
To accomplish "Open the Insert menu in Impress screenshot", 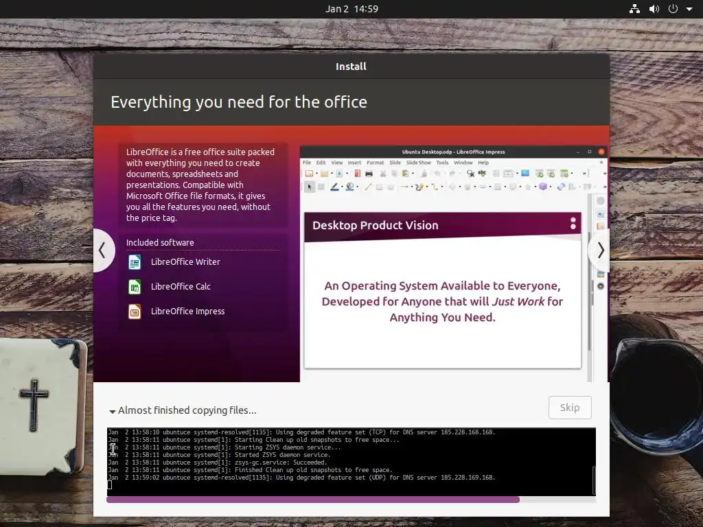I will (354, 163).
